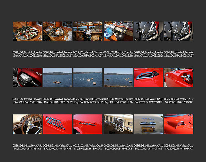206x162 pixels.
Task: Select the wooden steering wheel thumbnail
Action: pyautogui.click(x=27, y=124)
